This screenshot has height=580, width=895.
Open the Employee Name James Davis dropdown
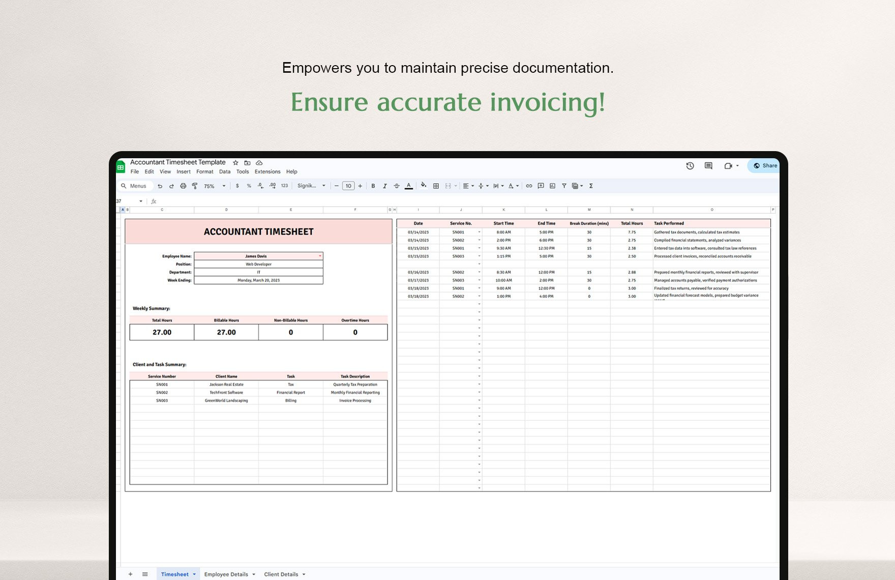(x=320, y=256)
